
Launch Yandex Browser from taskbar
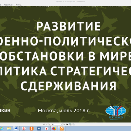pyautogui.click(x=47, y=128)
